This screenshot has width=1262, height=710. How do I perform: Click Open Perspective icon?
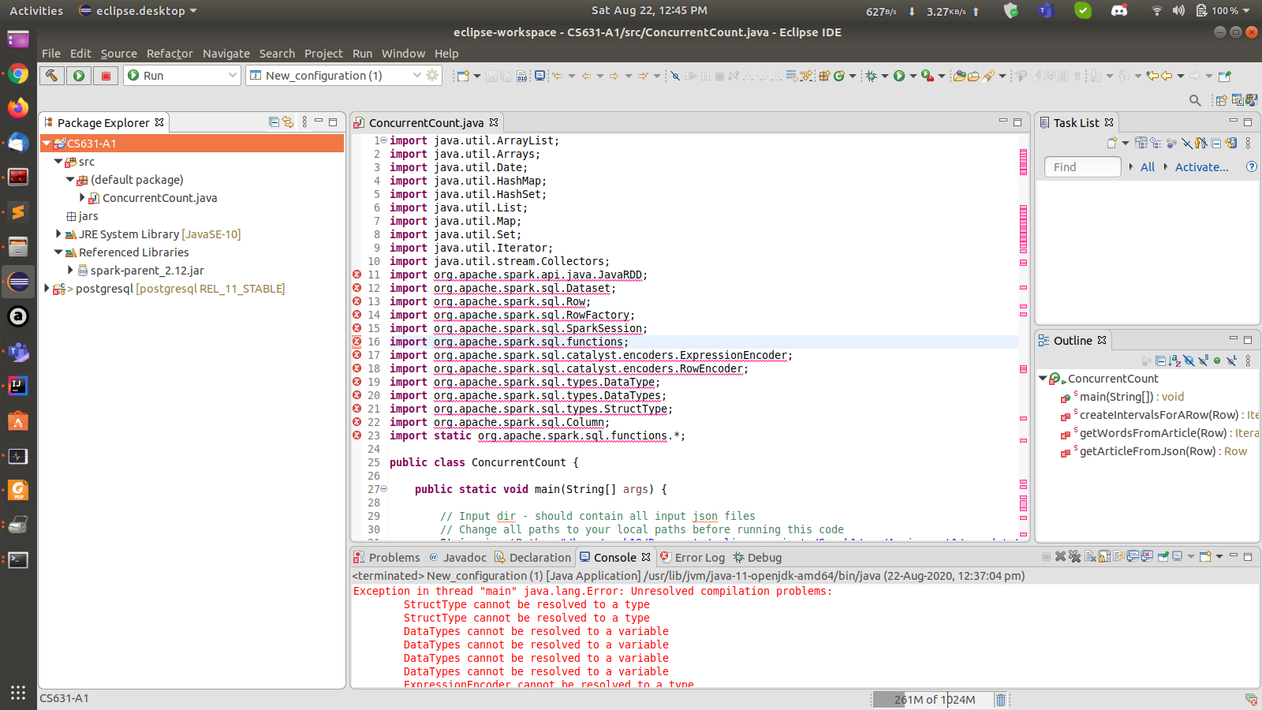(x=1221, y=100)
